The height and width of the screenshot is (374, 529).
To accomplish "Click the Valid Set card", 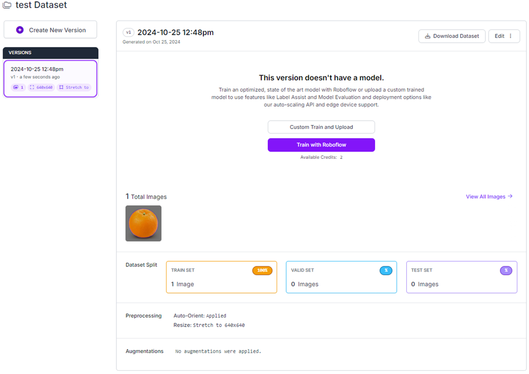I will [x=341, y=277].
